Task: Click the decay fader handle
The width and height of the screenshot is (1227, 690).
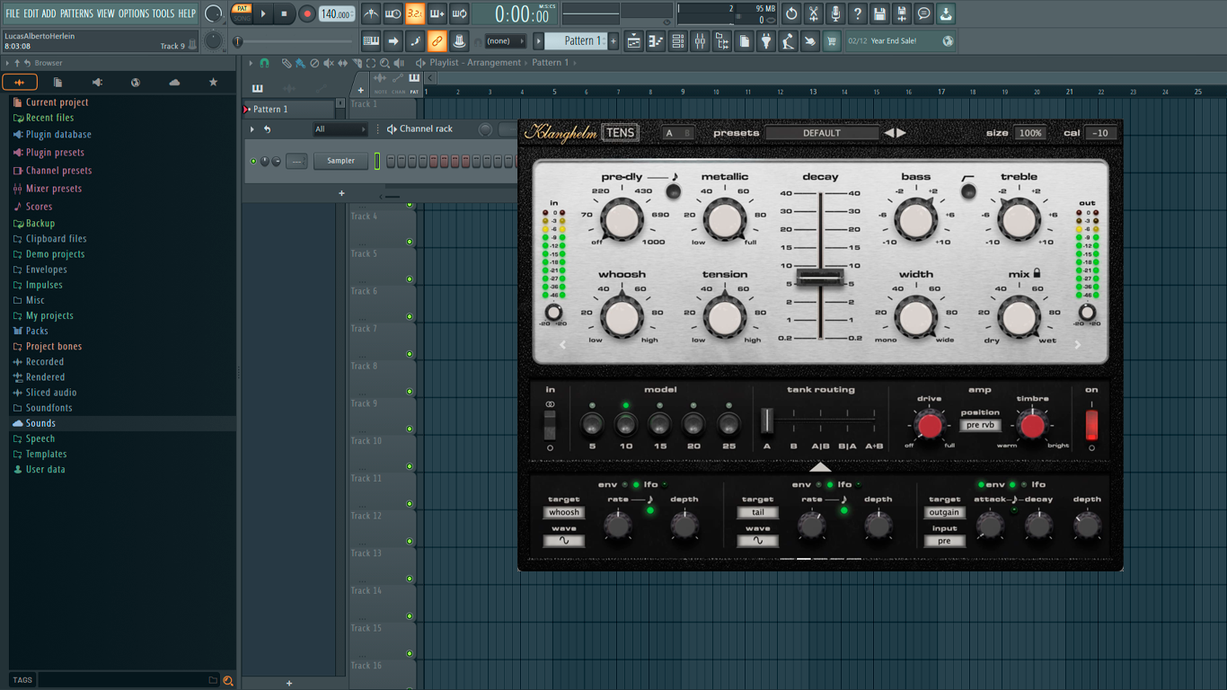Action: click(820, 278)
